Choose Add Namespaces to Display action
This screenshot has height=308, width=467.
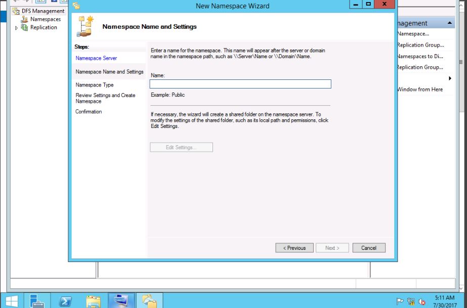tap(420, 56)
